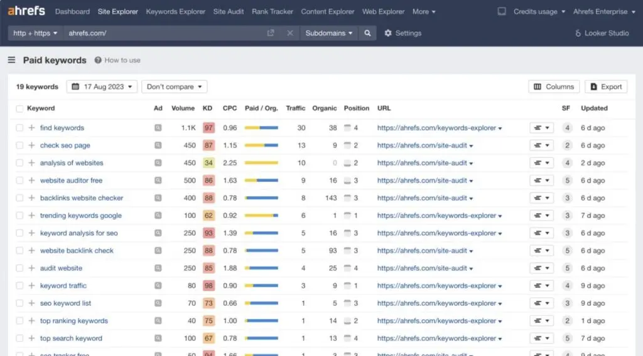Clear the URL with the X icon

coord(289,33)
